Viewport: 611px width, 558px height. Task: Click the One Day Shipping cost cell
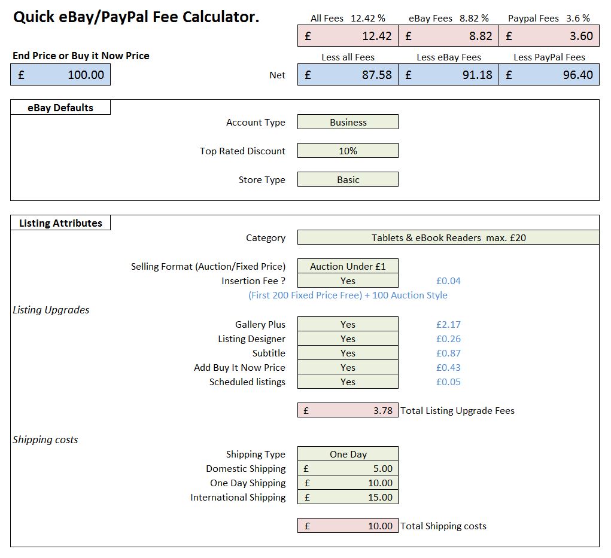pyautogui.click(x=348, y=483)
